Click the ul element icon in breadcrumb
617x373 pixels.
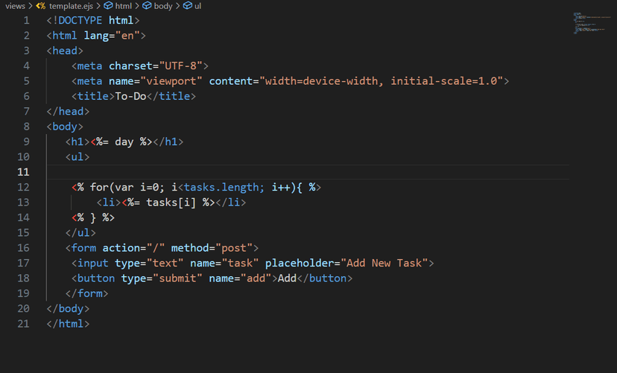point(188,5)
